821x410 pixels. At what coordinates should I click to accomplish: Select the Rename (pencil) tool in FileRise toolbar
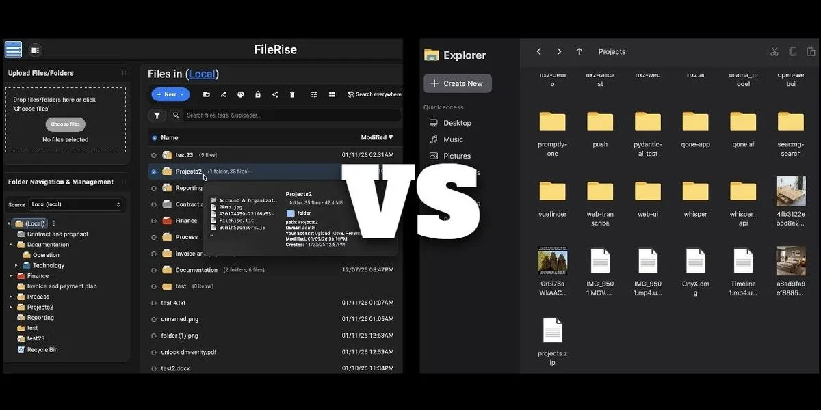point(223,94)
